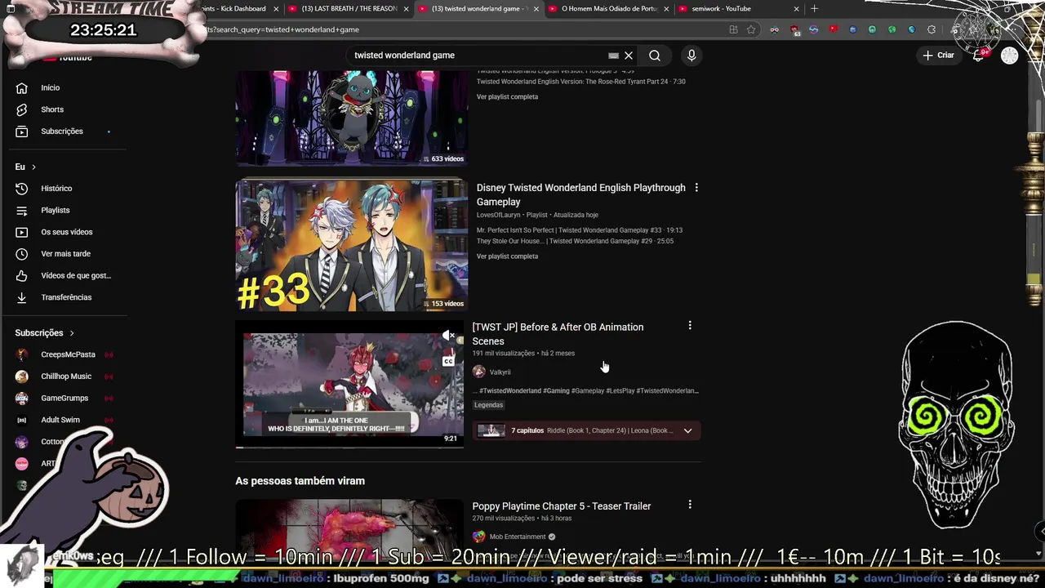This screenshot has width=1045, height=588.
Task: Open options menu for TWST JP video
Action: [690, 326]
